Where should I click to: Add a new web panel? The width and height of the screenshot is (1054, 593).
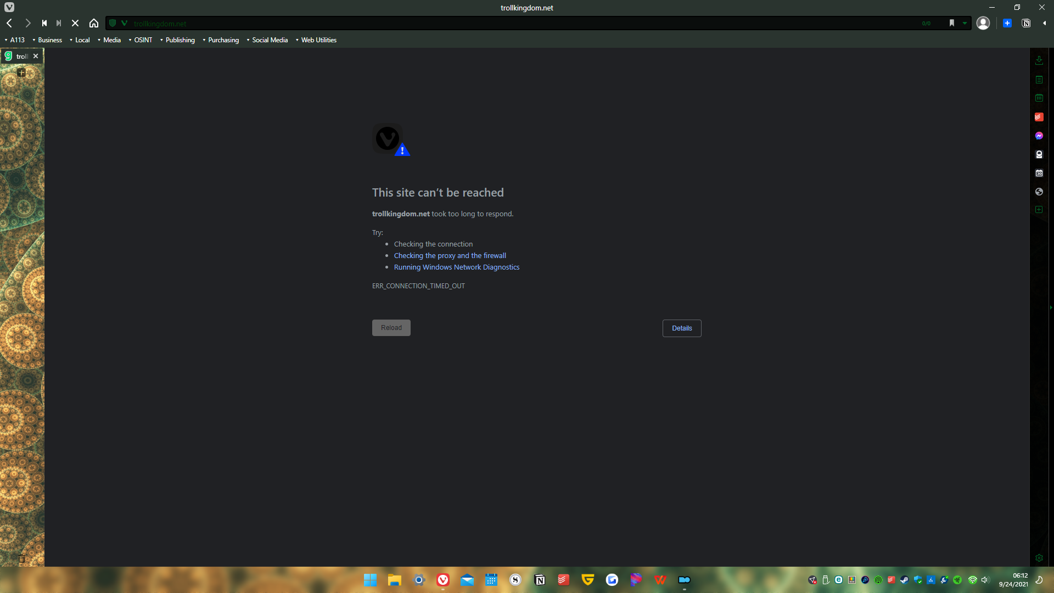(1039, 210)
